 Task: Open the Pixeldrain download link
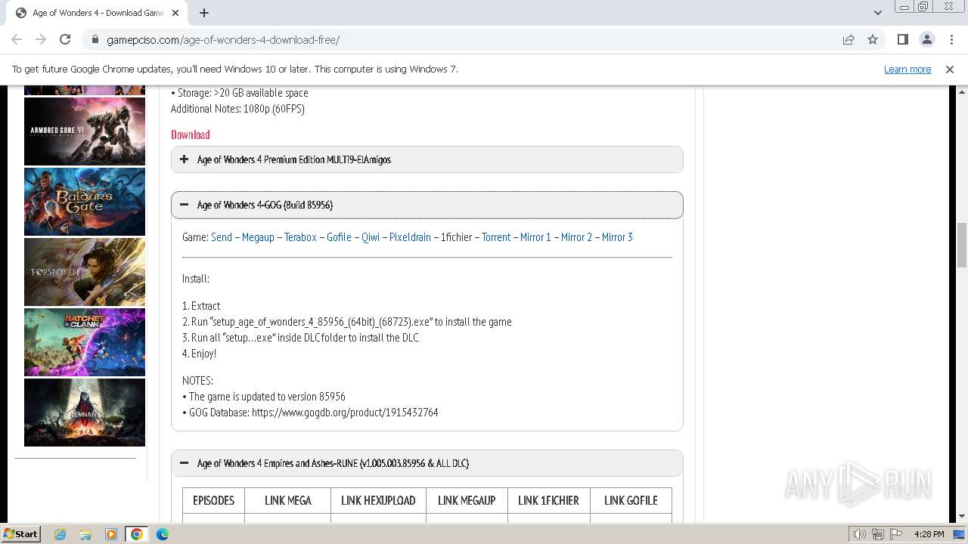pyautogui.click(x=410, y=237)
